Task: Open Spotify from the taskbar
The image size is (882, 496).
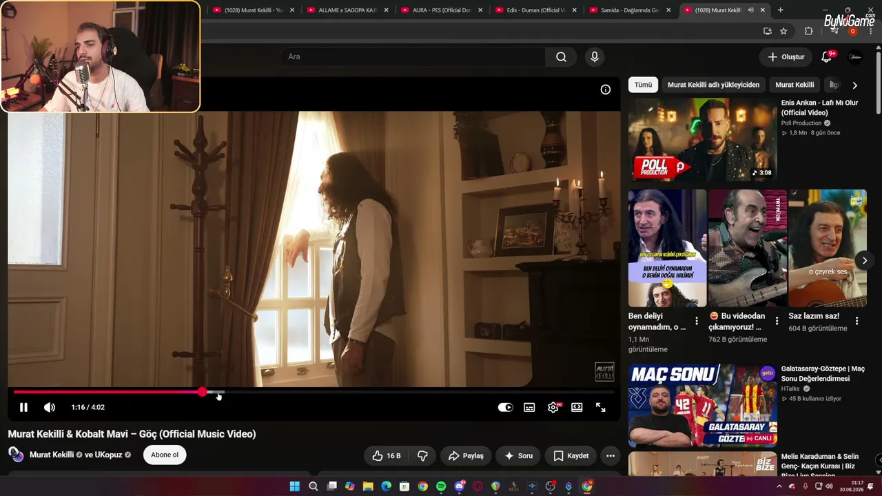Action: click(x=441, y=486)
